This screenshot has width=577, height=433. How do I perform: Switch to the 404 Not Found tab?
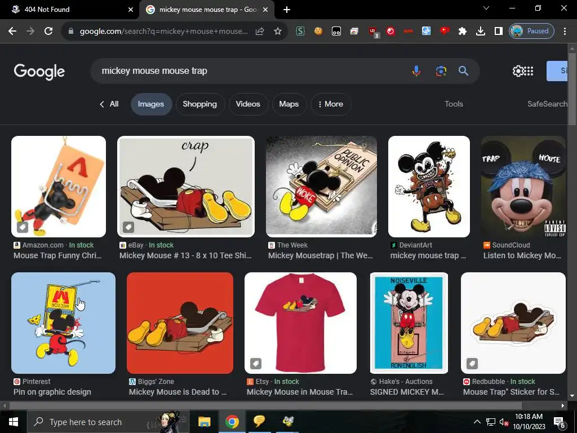[70, 10]
